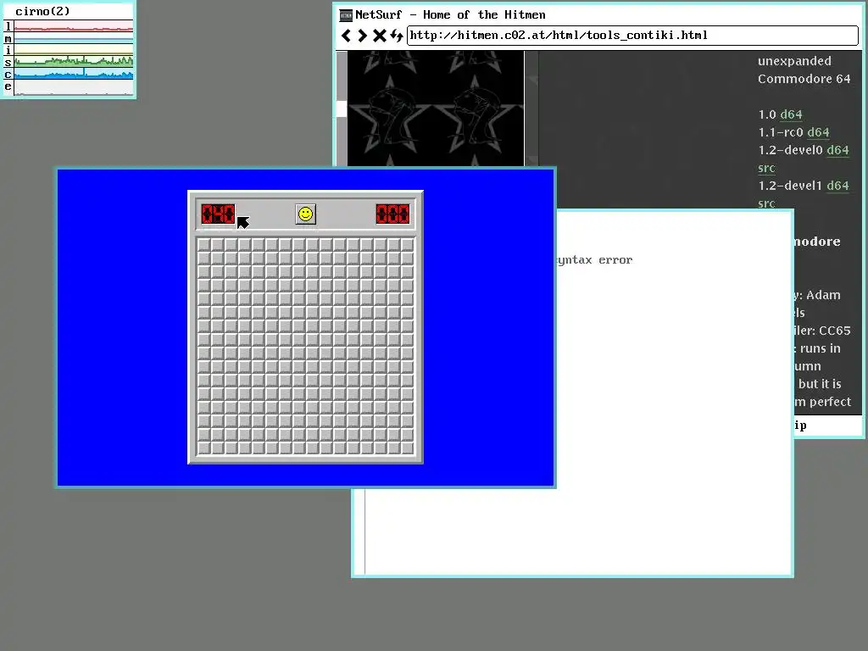
Task: Click the NetSurf left vertical scrollbar thumb
Action: (342, 109)
